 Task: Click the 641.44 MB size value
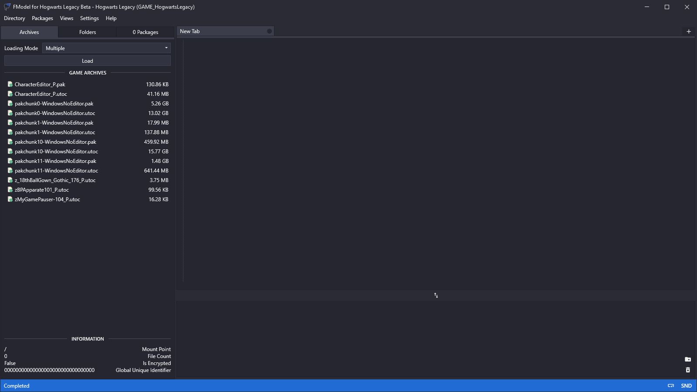[x=156, y=171]
